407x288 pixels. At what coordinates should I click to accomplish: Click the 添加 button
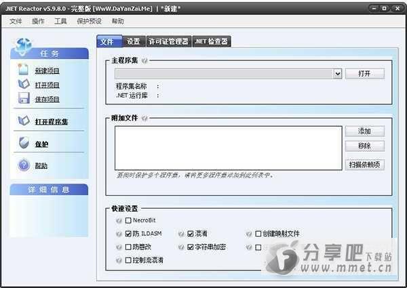tap(365, 131)
